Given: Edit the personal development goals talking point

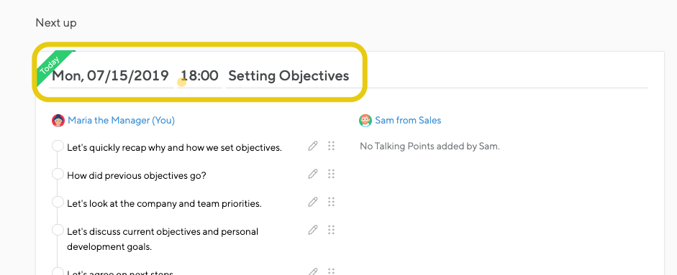Looking at the screenshot, I should coord(312,230).
